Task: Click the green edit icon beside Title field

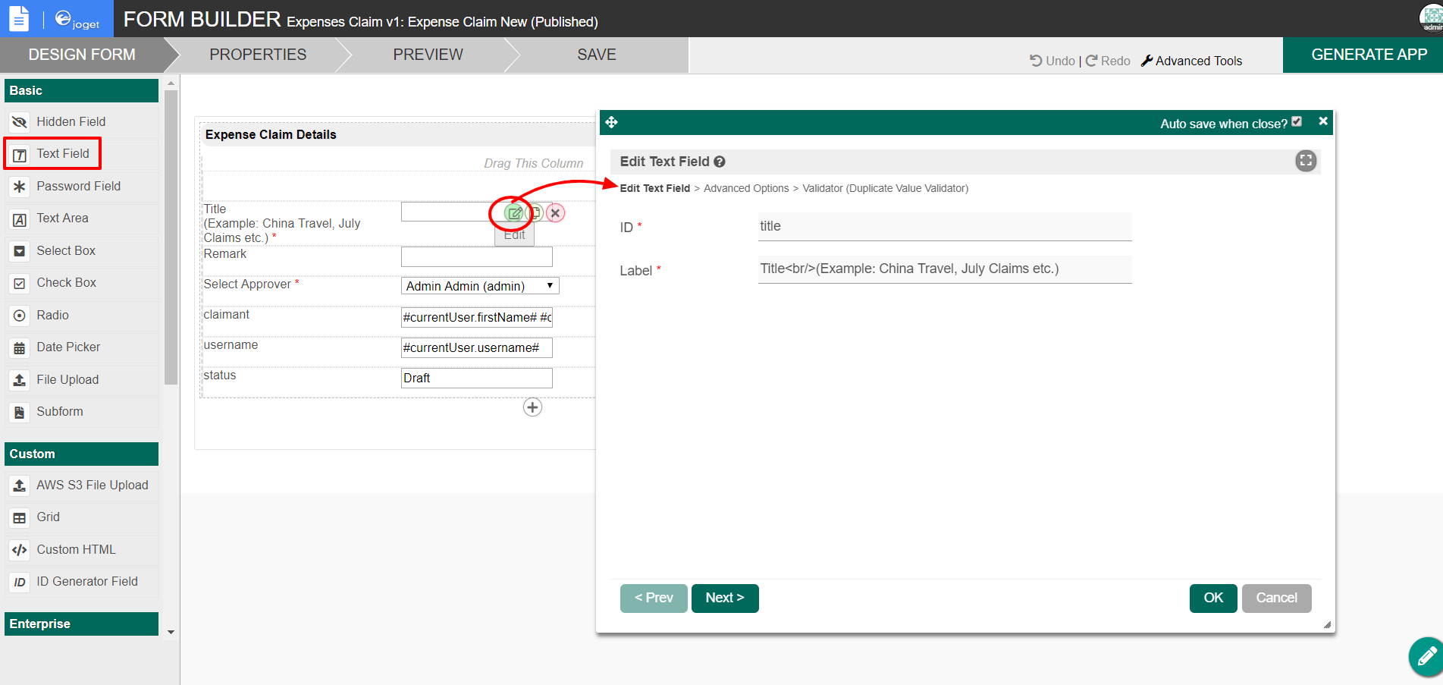Action: (514, 213)
